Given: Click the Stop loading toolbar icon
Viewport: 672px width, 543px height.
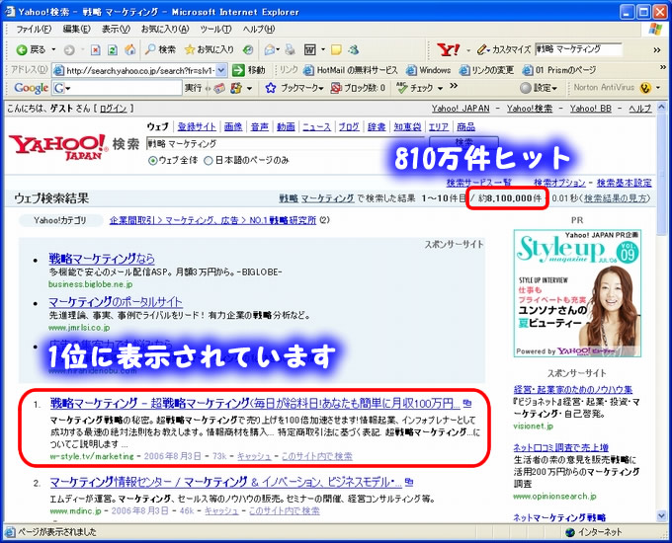Looking at the screenshot, I should pos(95,50).
